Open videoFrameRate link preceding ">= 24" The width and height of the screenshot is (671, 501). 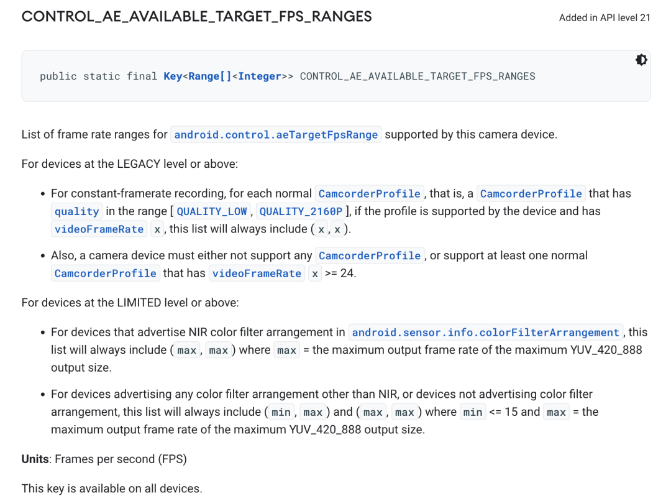pyautogui.click(x=257, y=273)
